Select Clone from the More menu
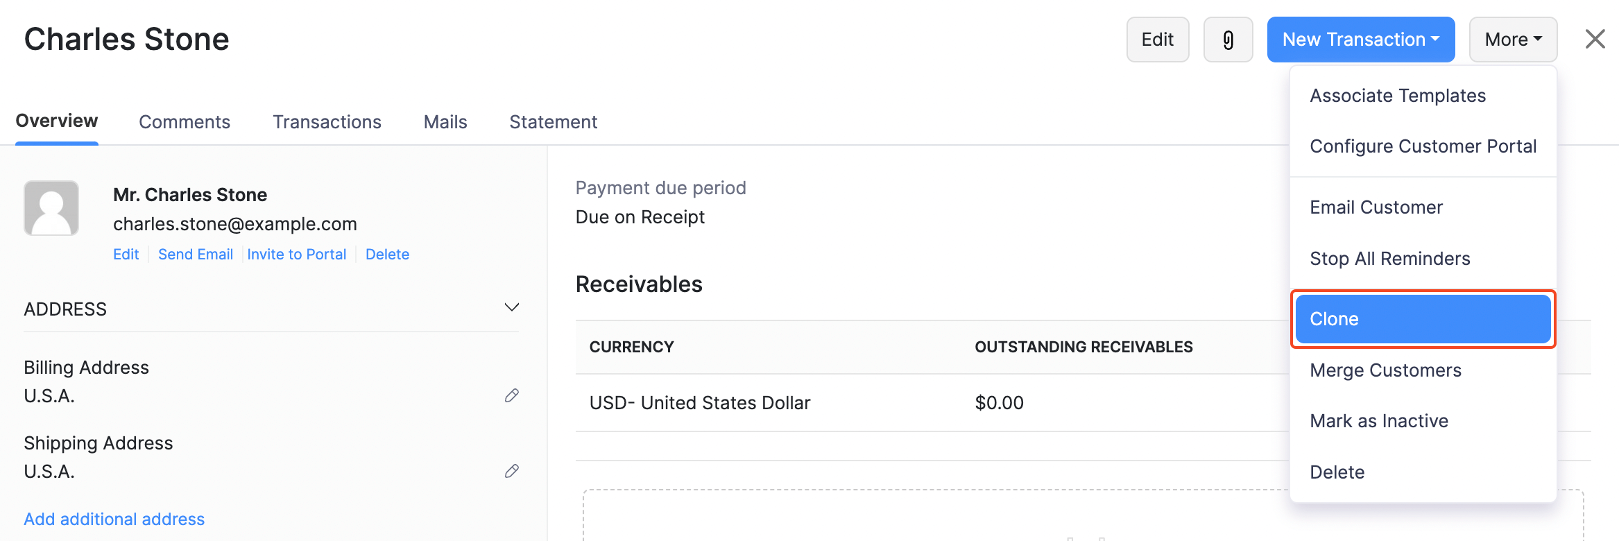This screenshot has width=1619, height=541. point(1423,319)
